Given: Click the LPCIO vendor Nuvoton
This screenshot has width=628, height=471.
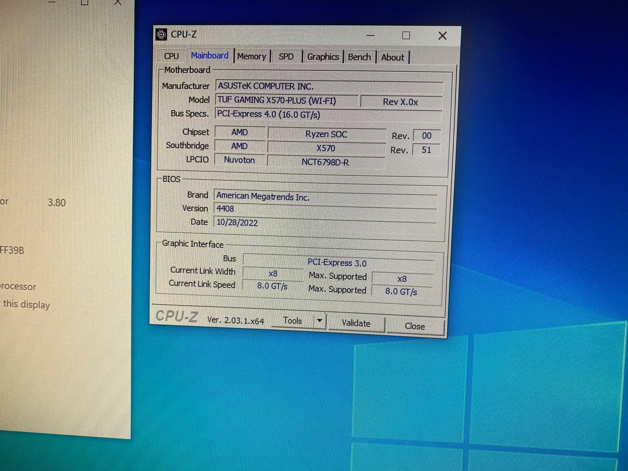Looking at the screenshot, I should click(x=239, y=160).
